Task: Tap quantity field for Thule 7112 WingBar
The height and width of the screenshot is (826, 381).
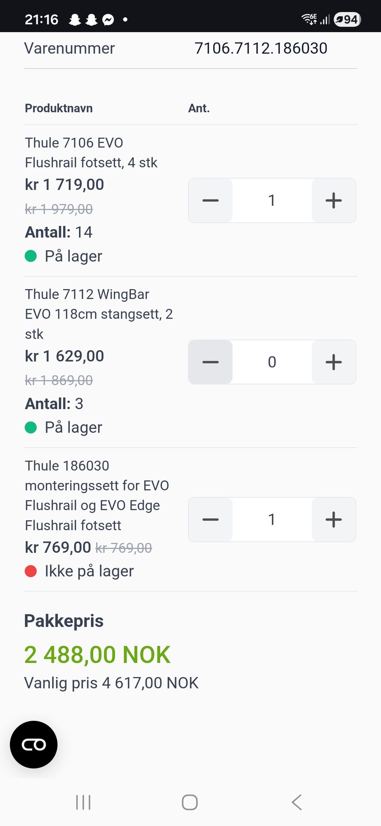Action: pyautogui.click(x=272, y=362)
